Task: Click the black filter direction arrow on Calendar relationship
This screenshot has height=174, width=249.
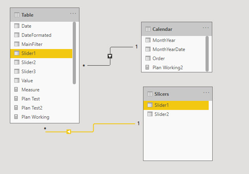Action: 110,56
